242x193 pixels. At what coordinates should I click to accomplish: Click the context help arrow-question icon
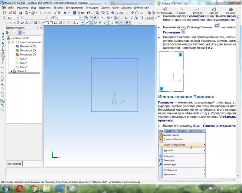tap(88, 13)
